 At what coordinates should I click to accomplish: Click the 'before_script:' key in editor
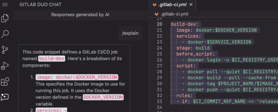point(195,54)
